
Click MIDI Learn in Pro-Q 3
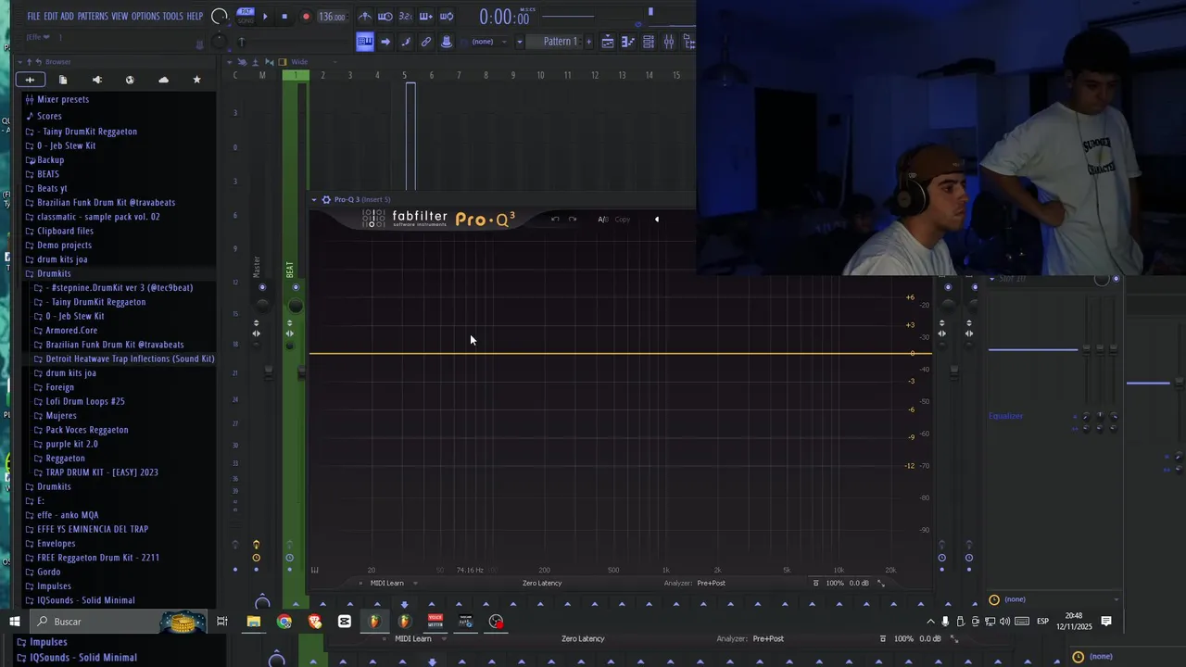(386, 583)
